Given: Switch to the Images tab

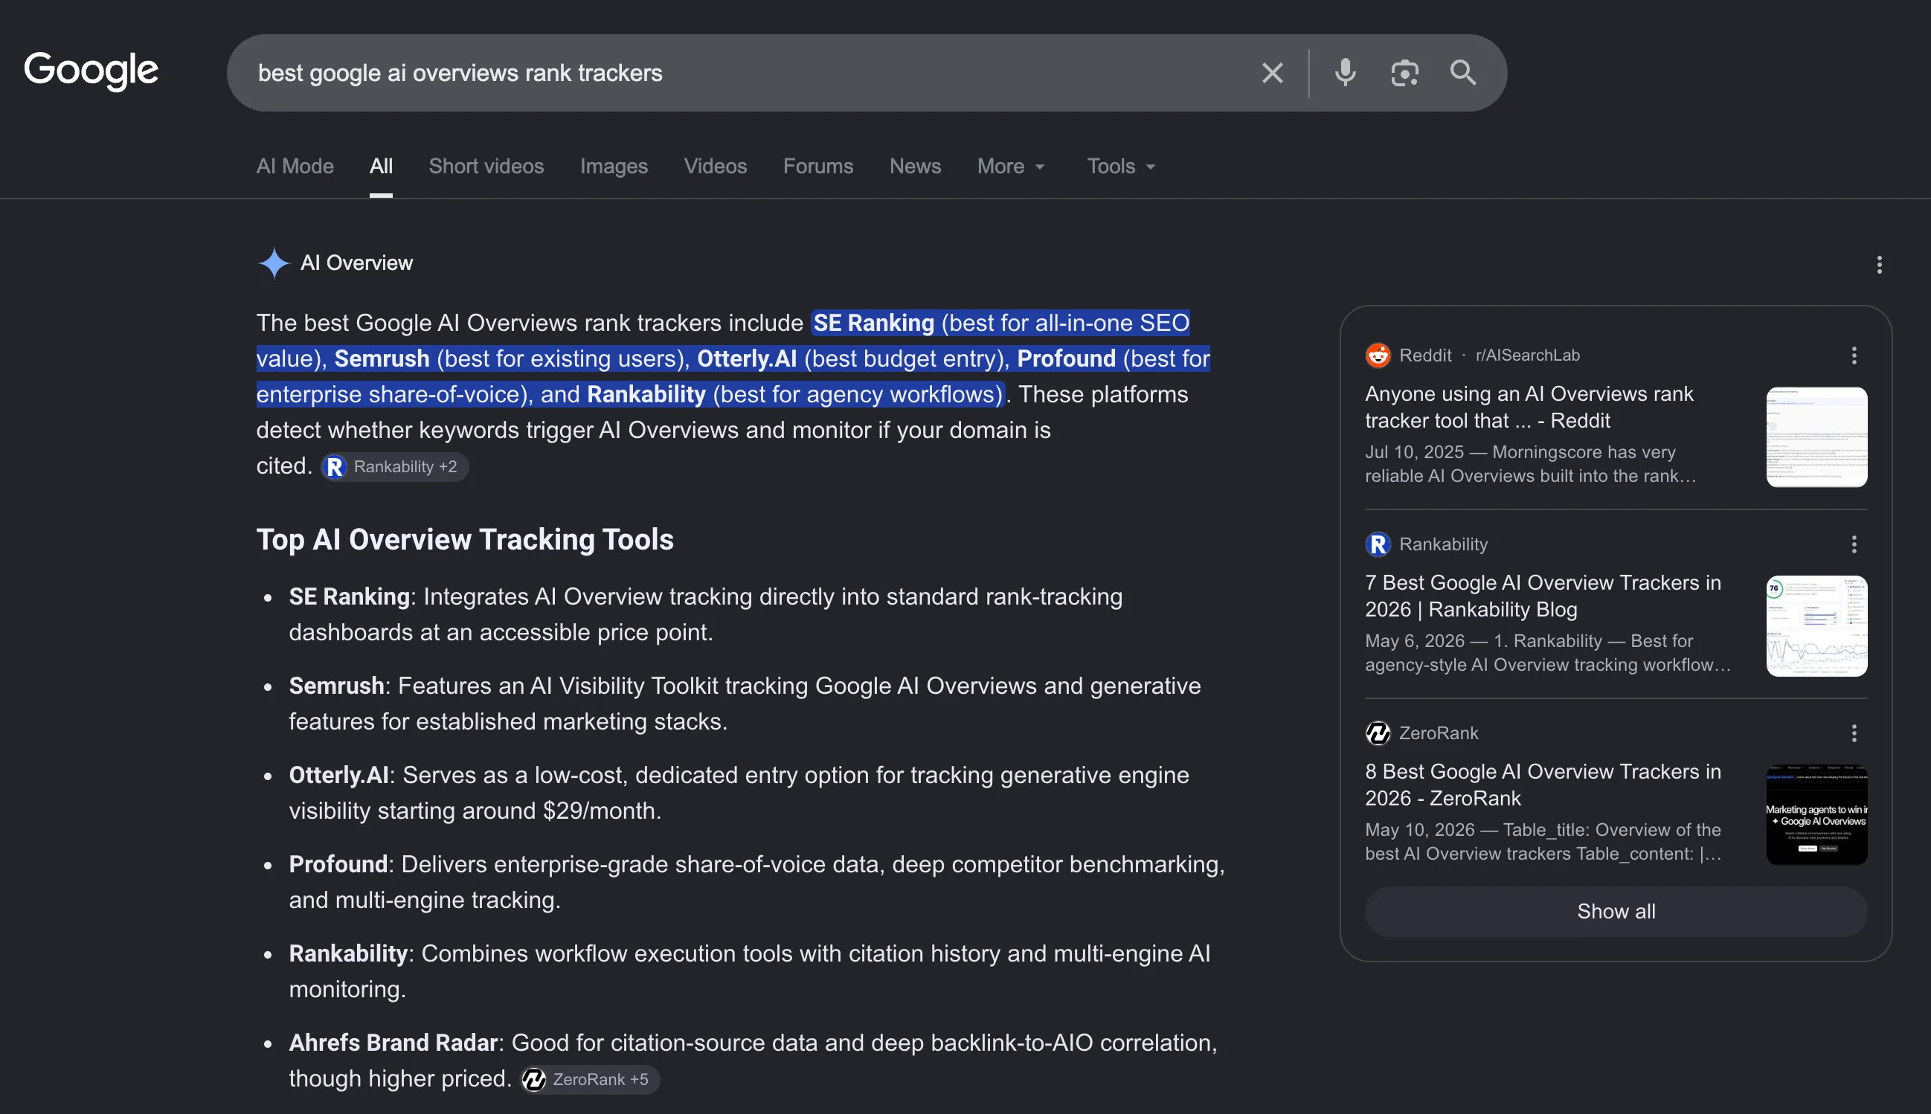Looking at the screenshot, I should coord(614,166).
